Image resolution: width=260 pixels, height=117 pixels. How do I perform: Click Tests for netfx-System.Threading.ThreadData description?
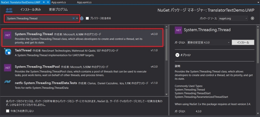[42, 88]
